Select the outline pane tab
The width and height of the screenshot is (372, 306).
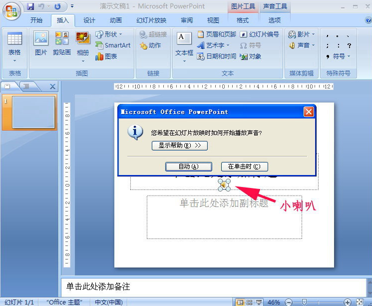pyautogui.click(x=26, y=86)
